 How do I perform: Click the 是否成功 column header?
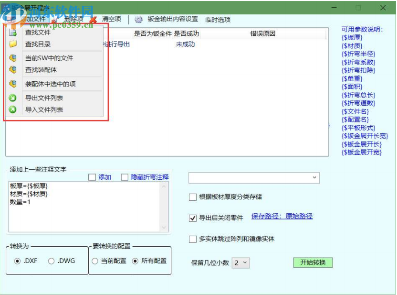coord(187,34)
